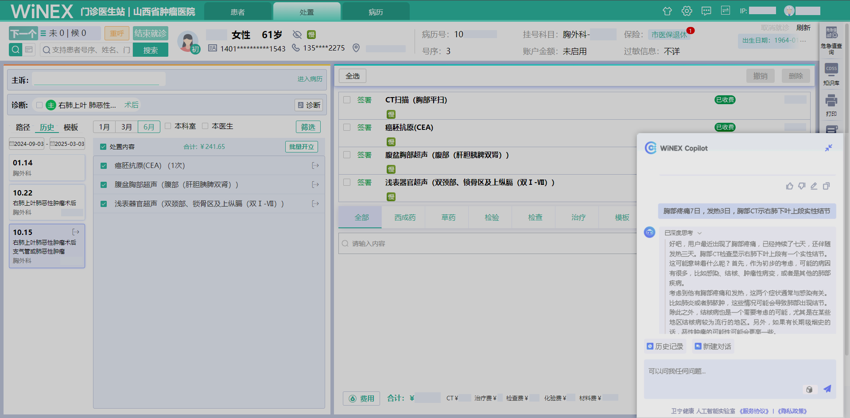Click the send message paper plane icon
This screenshot has width=850, height=418.
(x=827, y=389)
